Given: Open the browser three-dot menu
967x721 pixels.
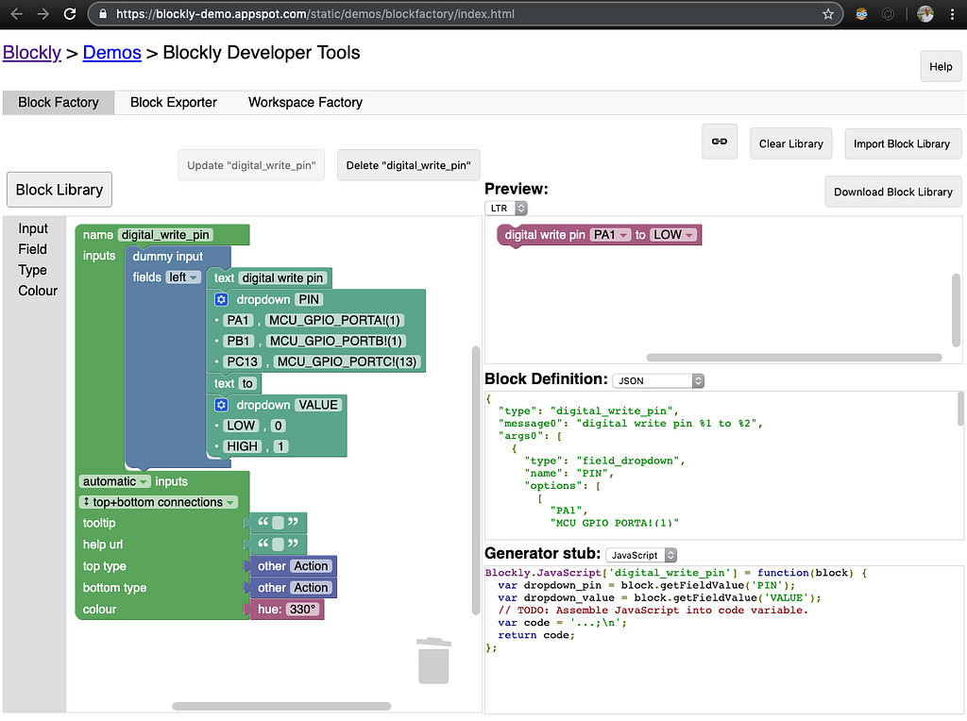Looking at the screenshot, I should coord(952,13).
